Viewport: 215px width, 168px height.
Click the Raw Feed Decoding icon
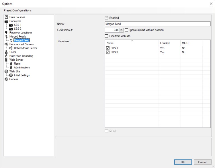[x=6, y=56]
